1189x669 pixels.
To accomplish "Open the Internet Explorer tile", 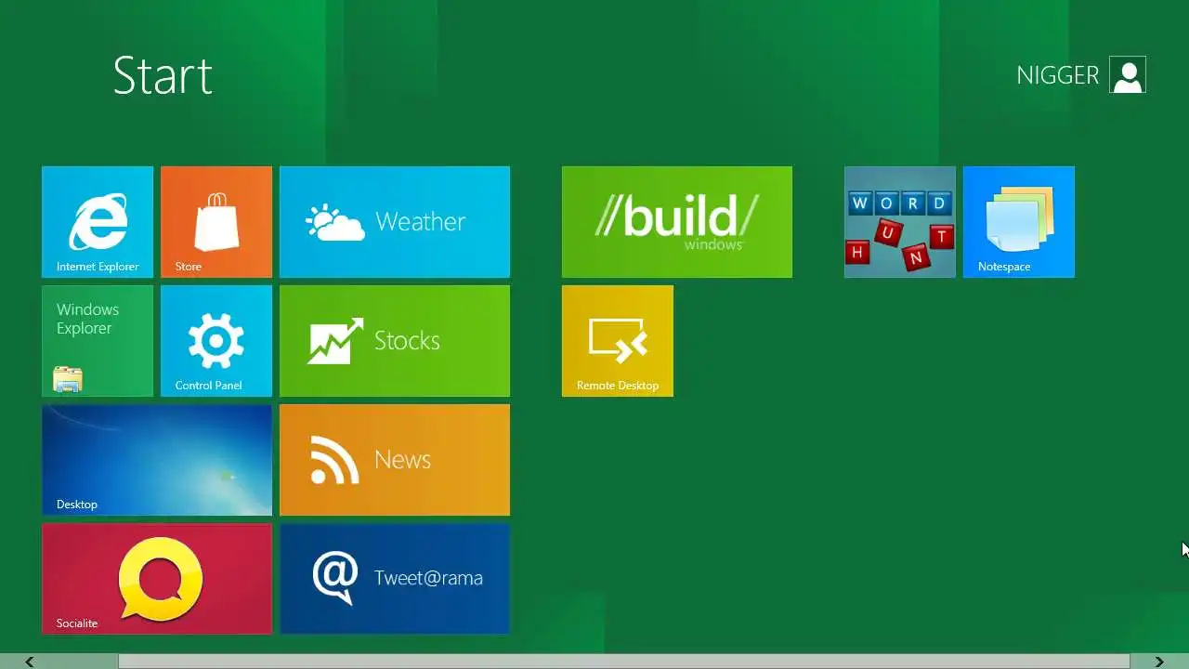I will (98, 222).
